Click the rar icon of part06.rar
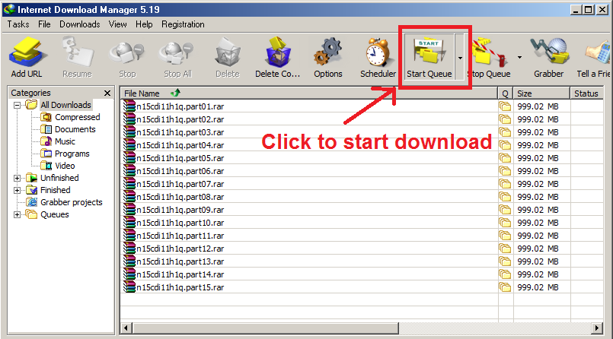 pos(129,170)
